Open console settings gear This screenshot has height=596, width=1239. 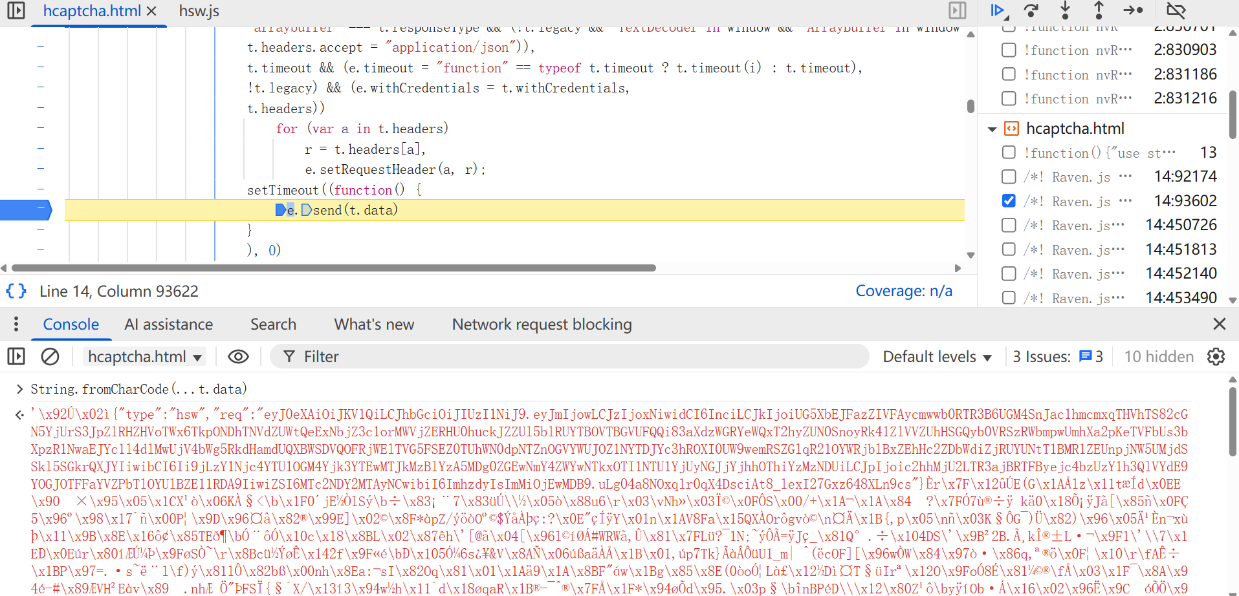click(1216, 357)
